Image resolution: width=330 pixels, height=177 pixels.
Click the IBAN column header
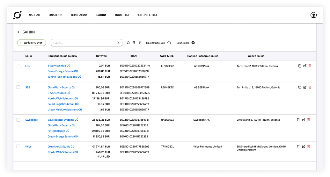(x=133, y=56)
